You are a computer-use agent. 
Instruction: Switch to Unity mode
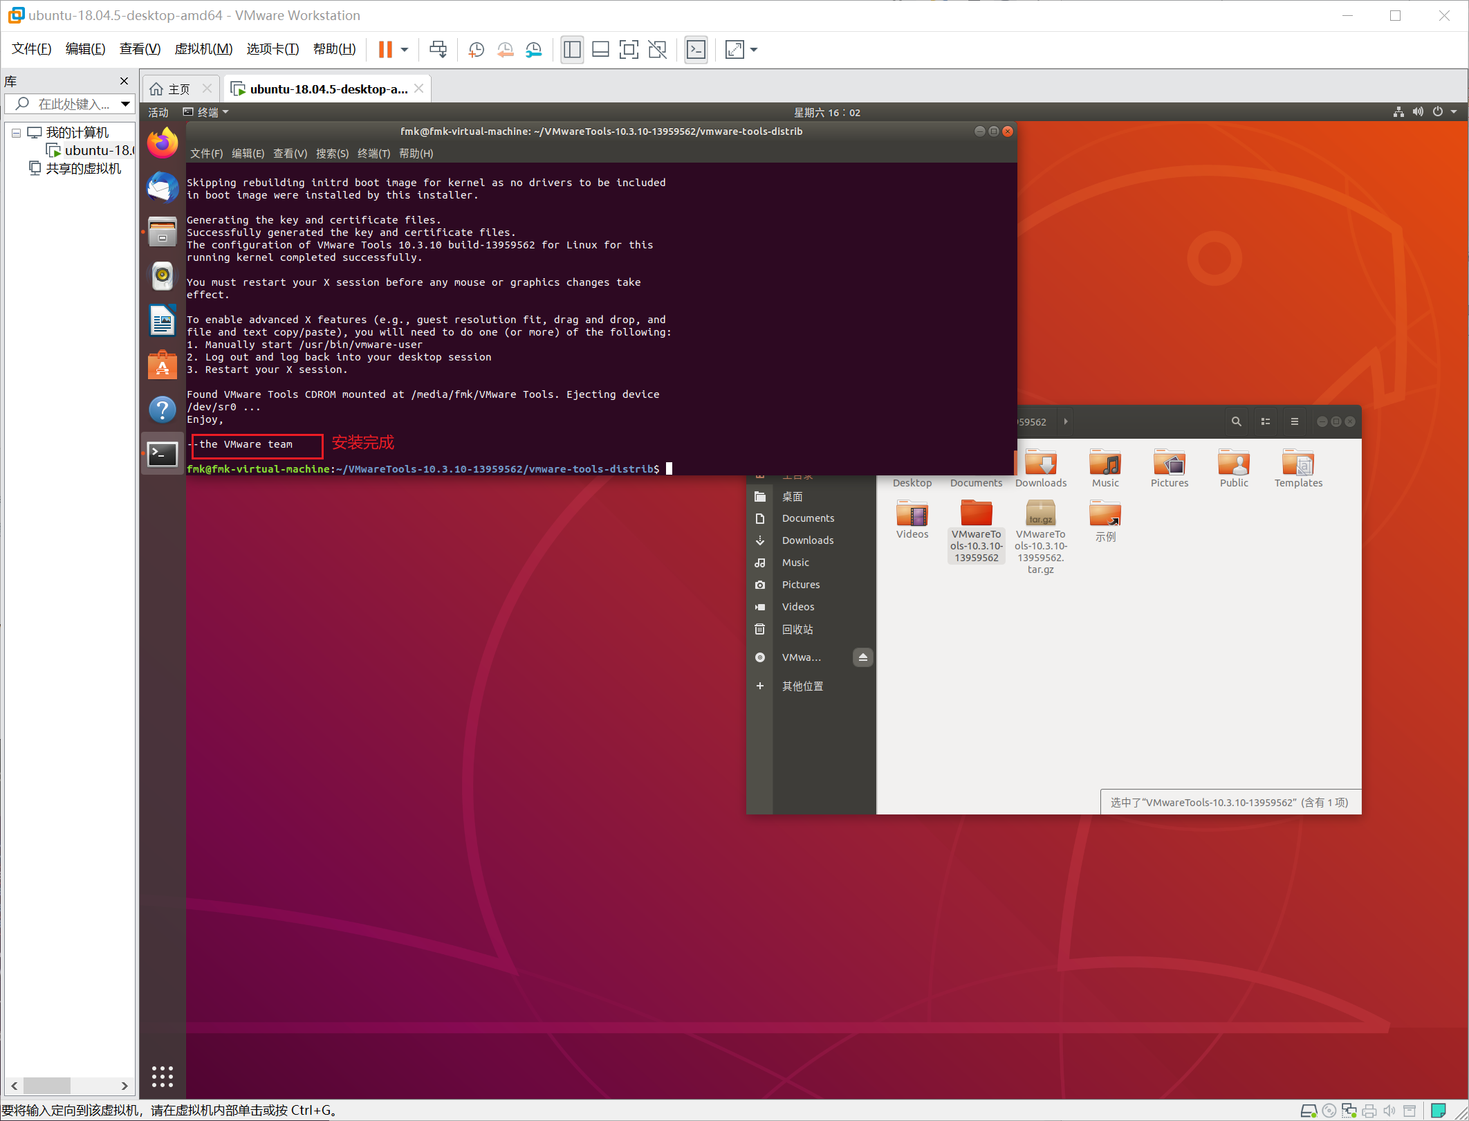pyautogui.click(x=658, y=49)
